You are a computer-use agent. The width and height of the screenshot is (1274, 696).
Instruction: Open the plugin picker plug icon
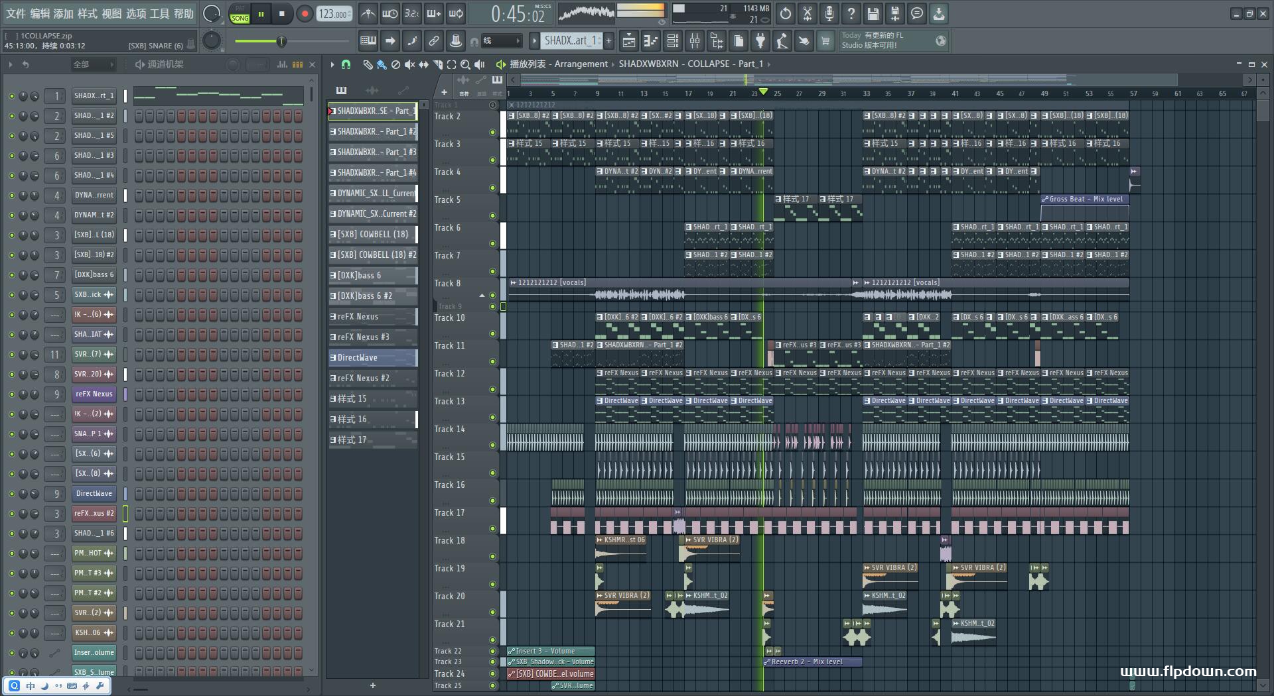(760, 41)
